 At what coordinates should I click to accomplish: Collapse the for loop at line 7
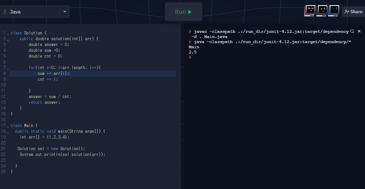8,69
